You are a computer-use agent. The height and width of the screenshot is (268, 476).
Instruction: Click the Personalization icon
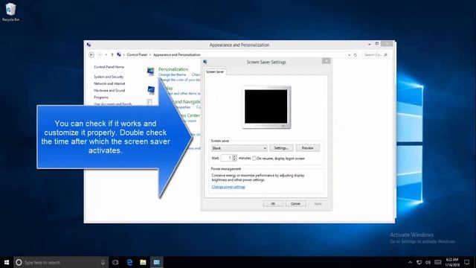coord(150,71)
